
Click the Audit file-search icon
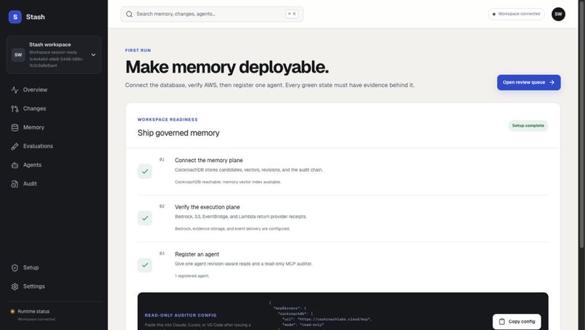(x=15, y=184)
